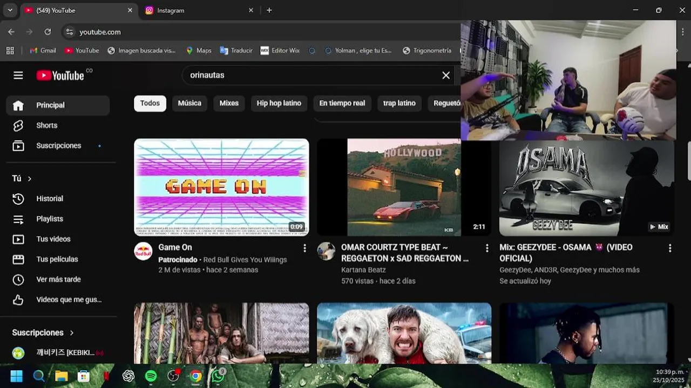Viewport: 691px width, 388px height.
Task: Click the Kartana Beatz channel avatar
Action: [x=326, y=251]
